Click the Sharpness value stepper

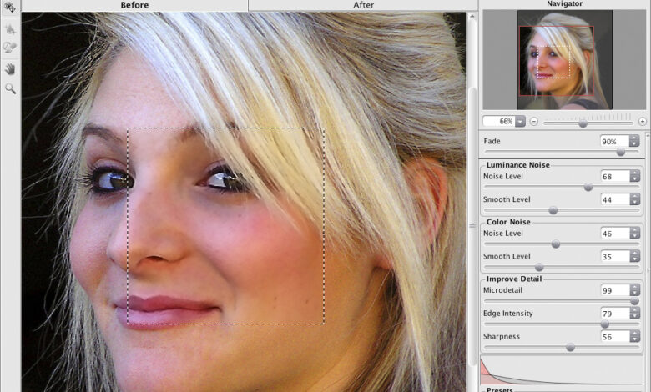635,337
